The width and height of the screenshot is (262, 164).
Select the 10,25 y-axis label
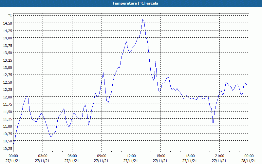tap(8, 148)
